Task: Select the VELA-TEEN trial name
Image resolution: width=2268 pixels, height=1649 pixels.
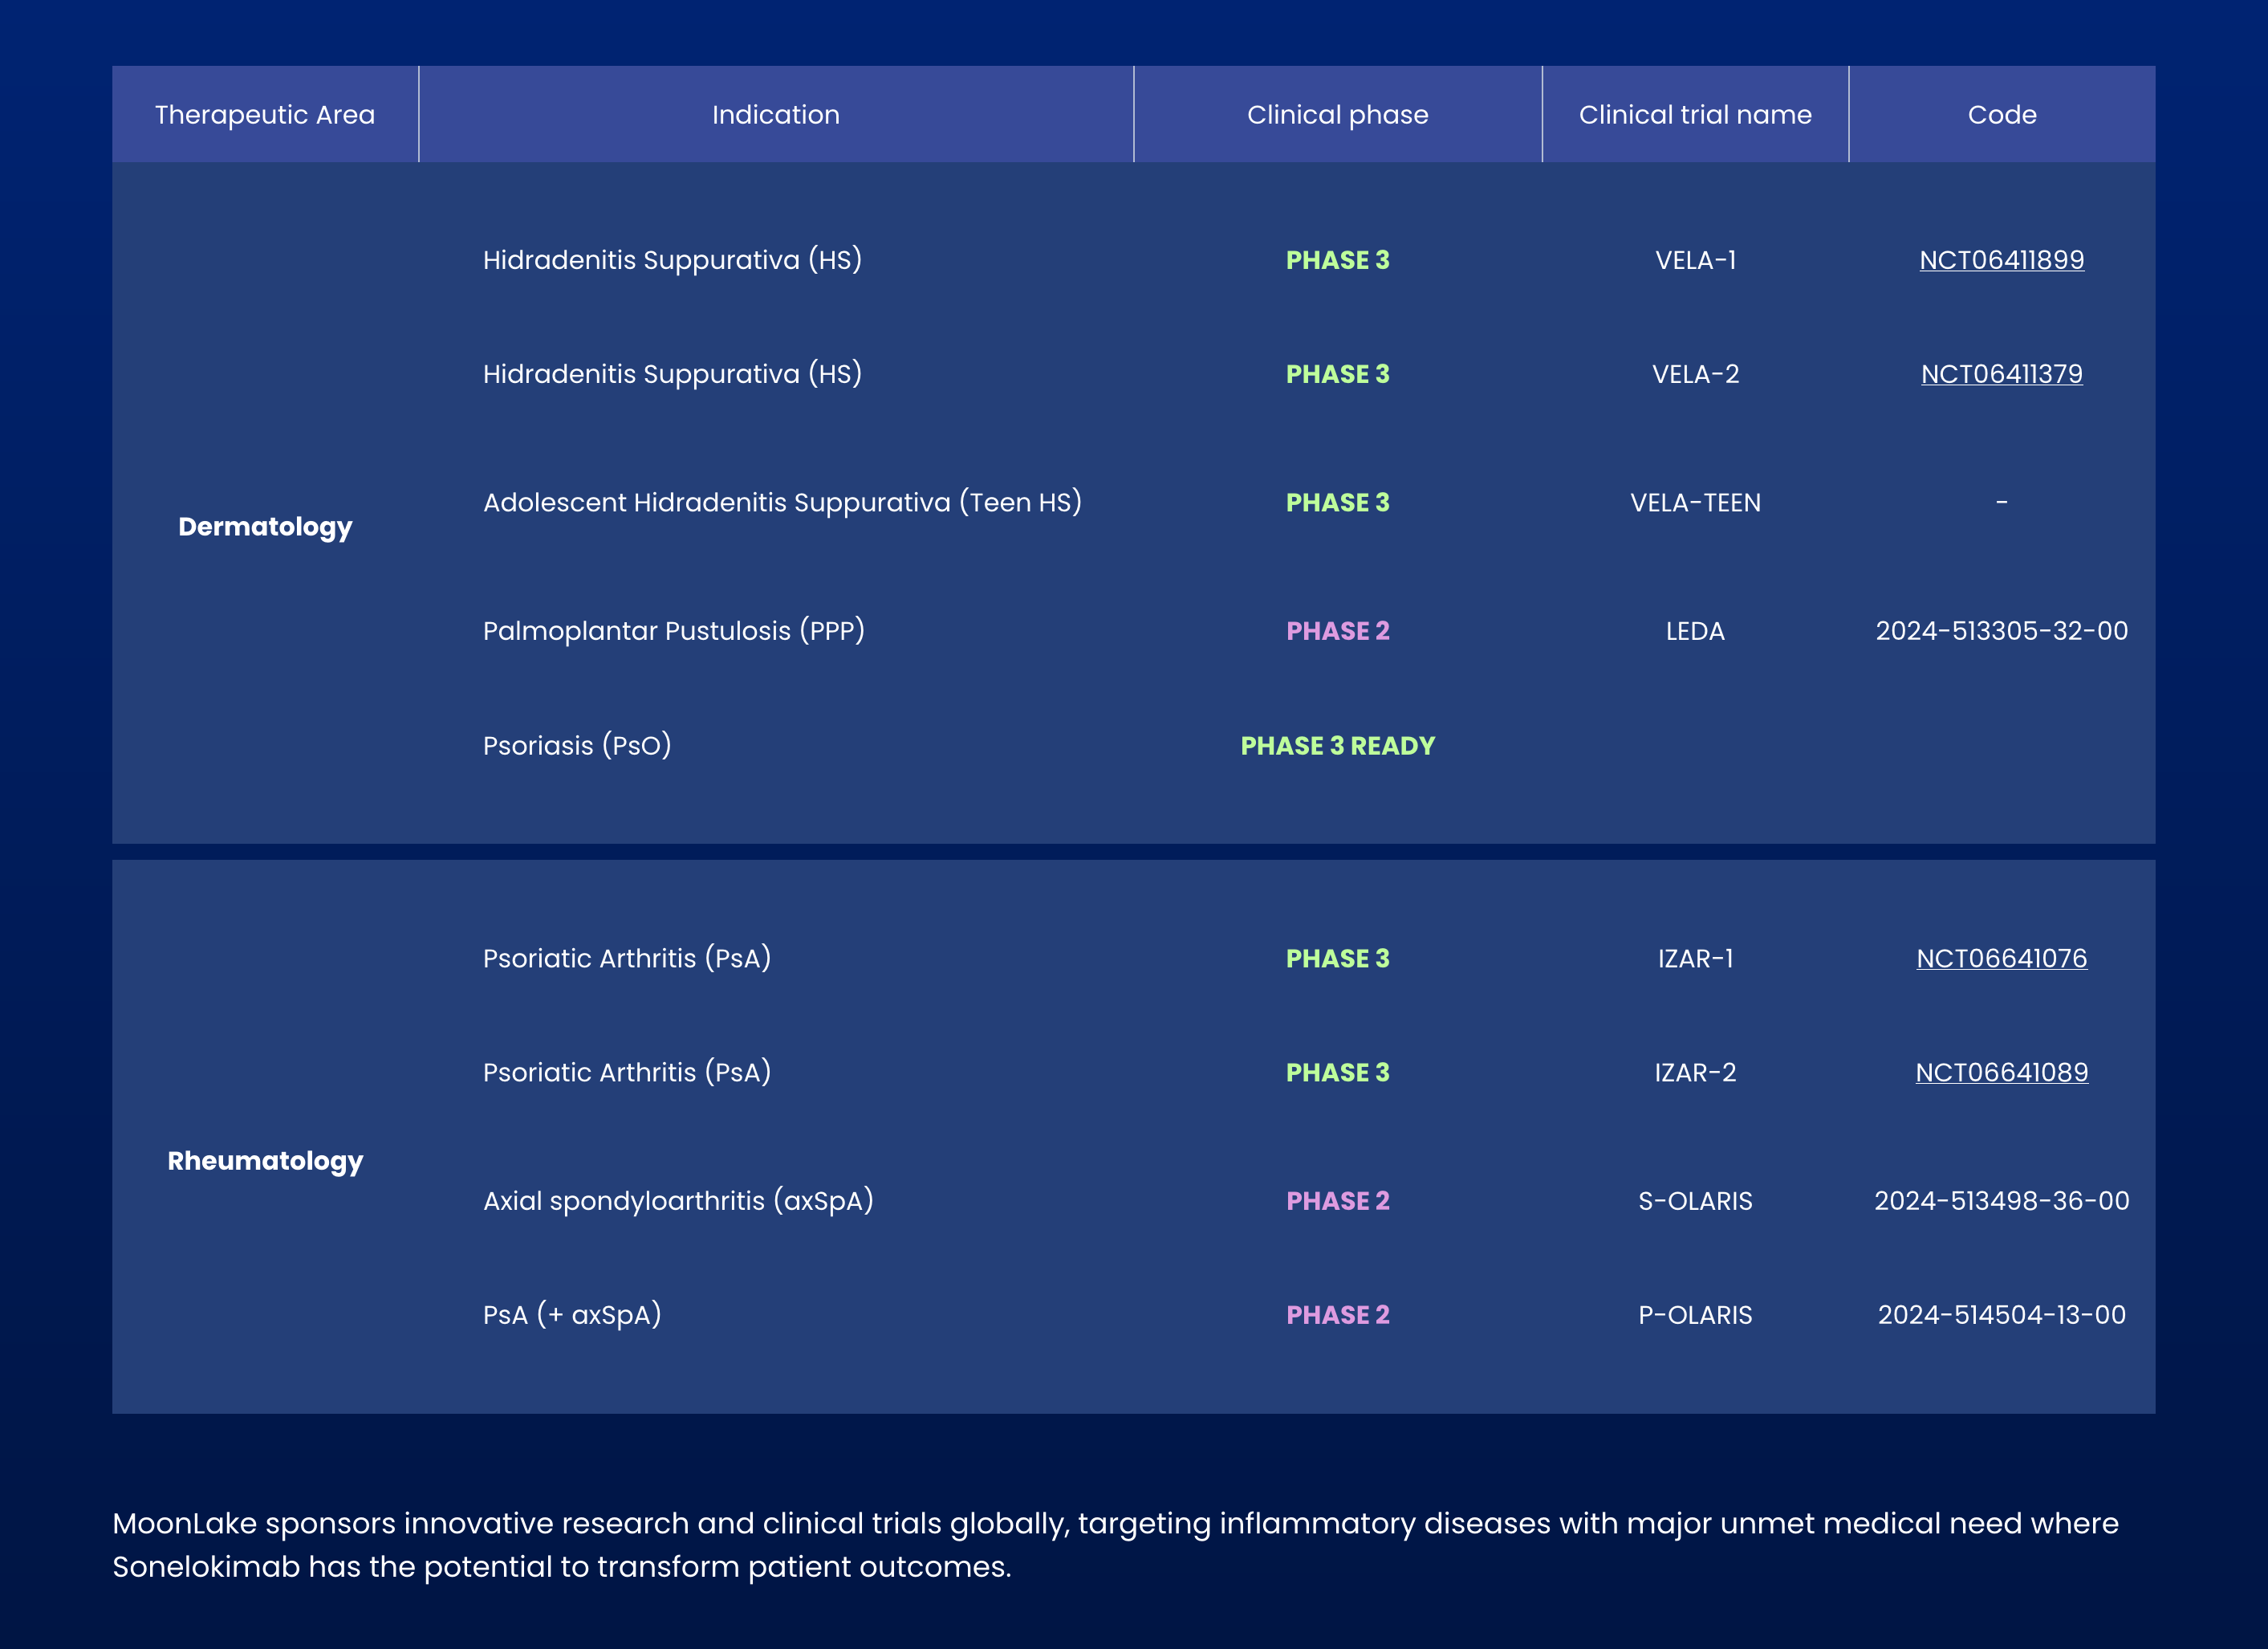Action: coord(1695,503)
